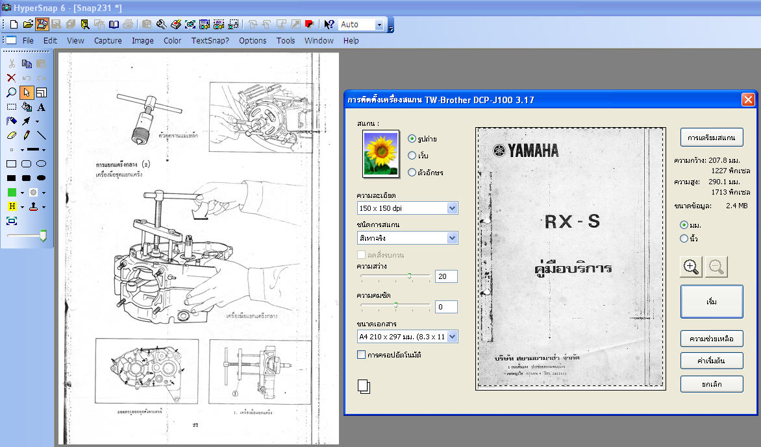The height and width of the screenshot is (447, 761).
Task: Click the brightness value field showing 20
Action: pyautogui.click(x=446, y=276)
